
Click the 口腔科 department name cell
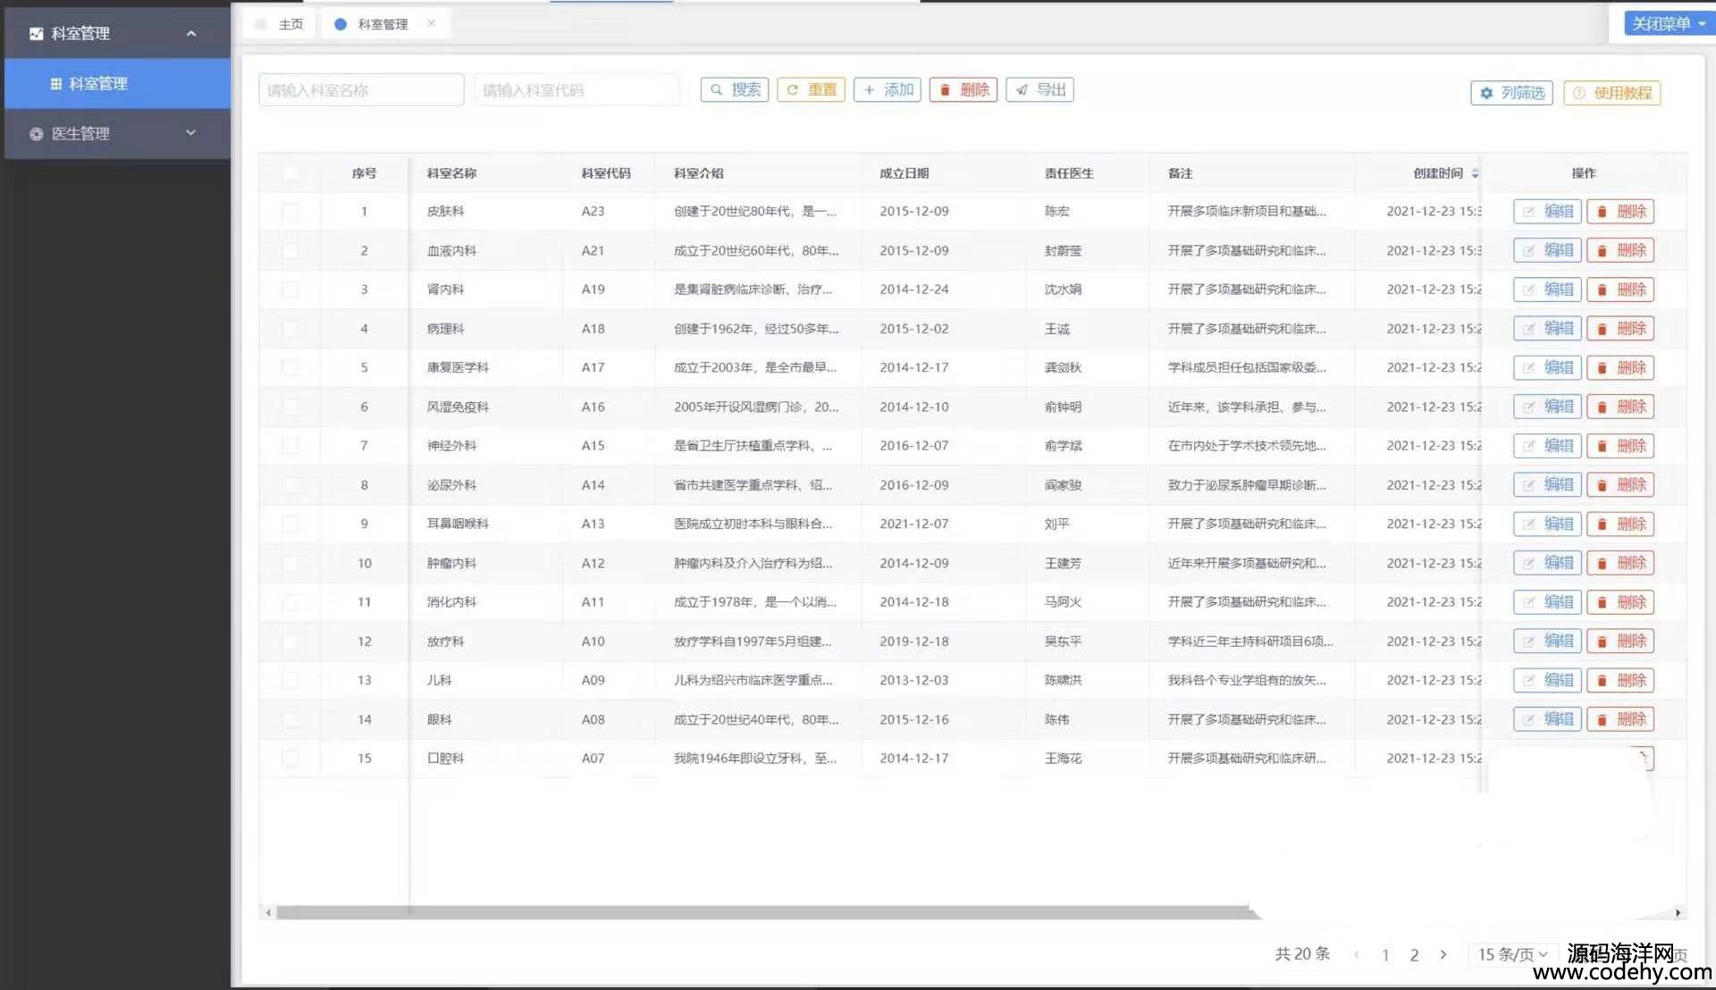pyautogui.click(x=445, y=759)
